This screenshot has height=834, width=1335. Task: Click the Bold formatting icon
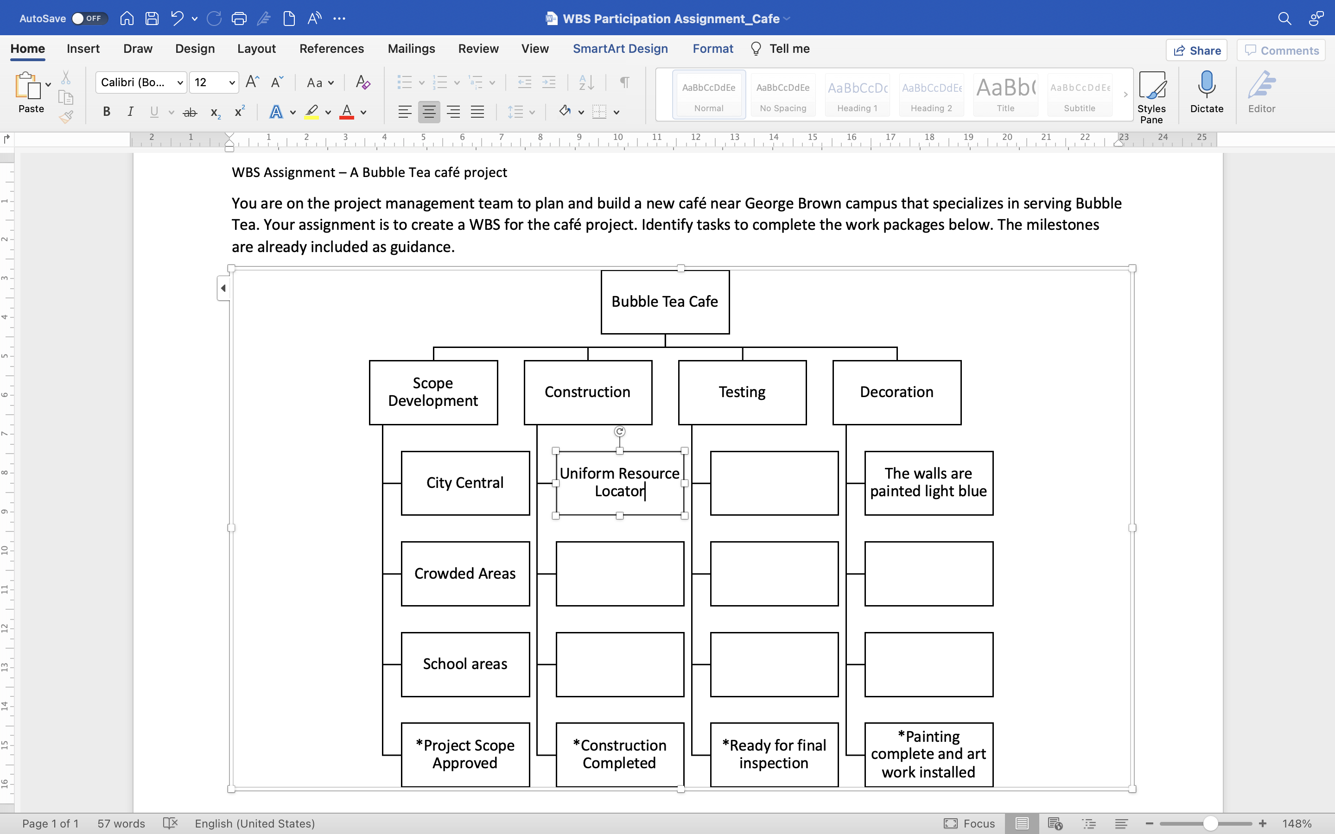(x=107, y=113)
